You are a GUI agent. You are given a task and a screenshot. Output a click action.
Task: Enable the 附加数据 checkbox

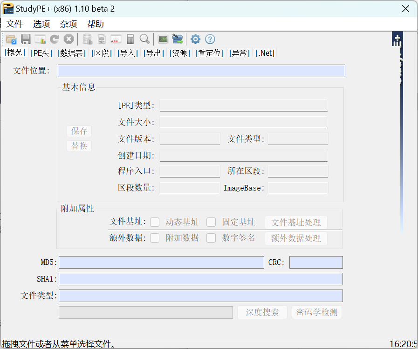point(155,238)
